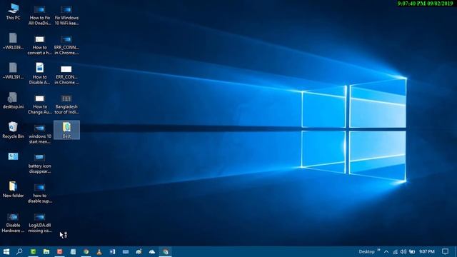Open the network Wi-Fi tray icon

(395, 251)
